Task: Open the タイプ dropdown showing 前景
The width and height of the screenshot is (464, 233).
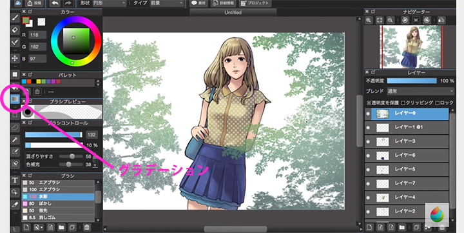Action: 167,3
